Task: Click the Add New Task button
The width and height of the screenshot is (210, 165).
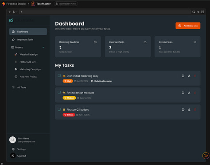Action: click(x=188, y=26)
